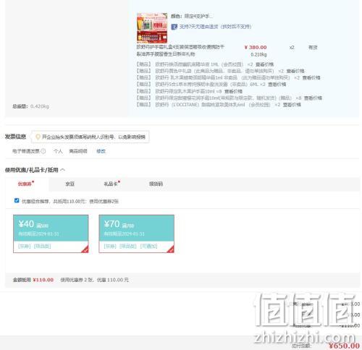This screenshot has height=350, width=362.
Task: Switch to the 京豆 tab
Action: tap(70, 184)
